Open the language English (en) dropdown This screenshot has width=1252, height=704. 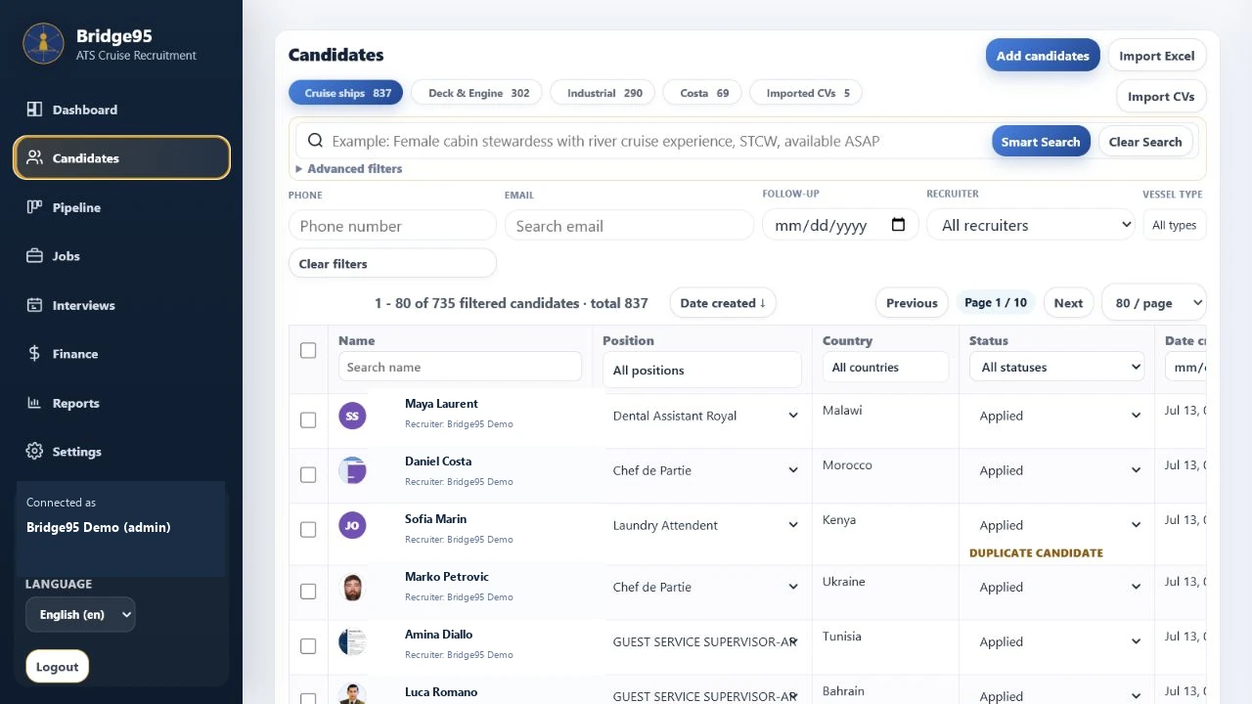pos(80,614)
